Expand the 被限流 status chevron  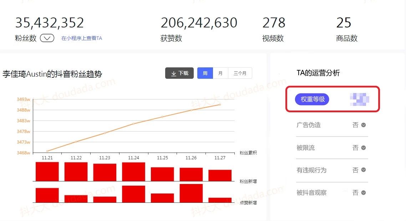(364, 148)
